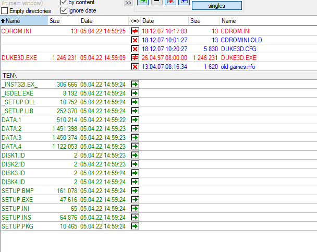Select the file name _SETUP.LIB
Image resolution: width=317 pixels, height=252 pixels.
click(x=17, y=111)
